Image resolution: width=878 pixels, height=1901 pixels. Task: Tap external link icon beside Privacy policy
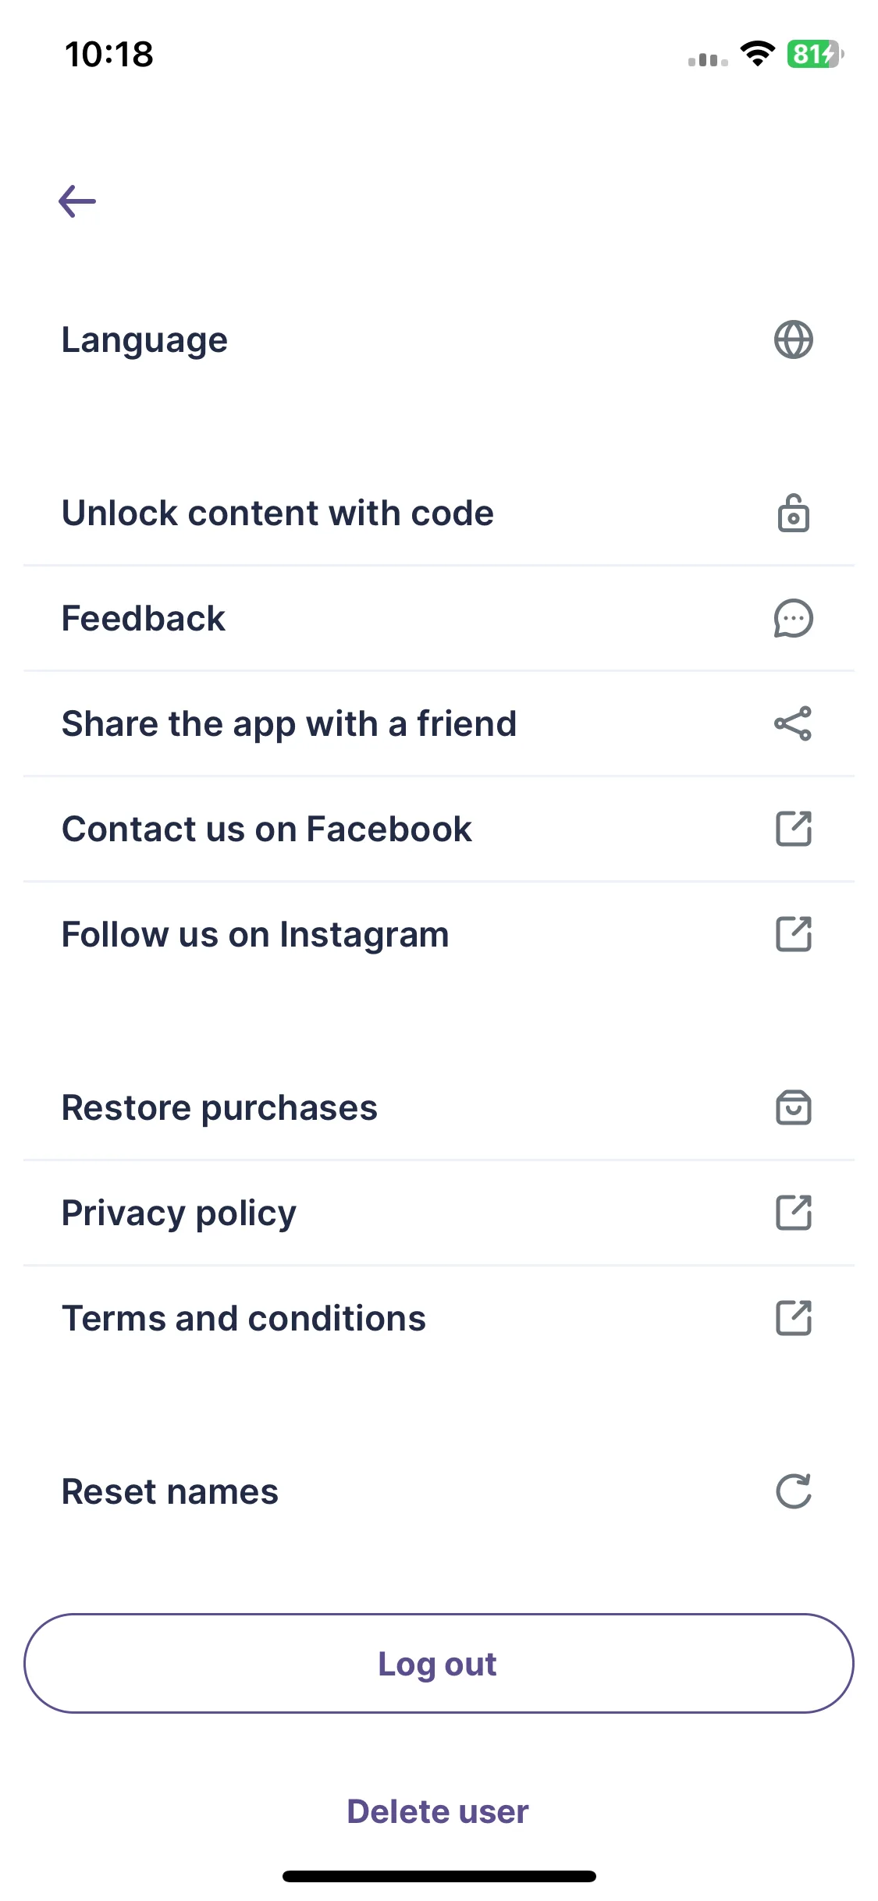point(794,1213)
